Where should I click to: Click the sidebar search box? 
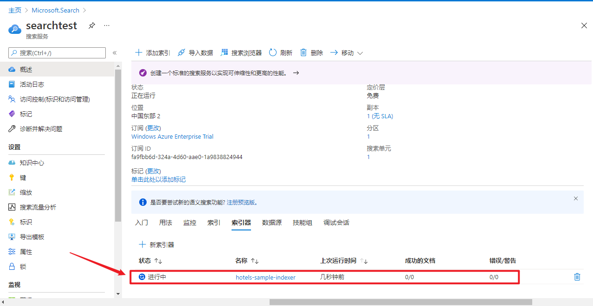(x=57, y=53)
